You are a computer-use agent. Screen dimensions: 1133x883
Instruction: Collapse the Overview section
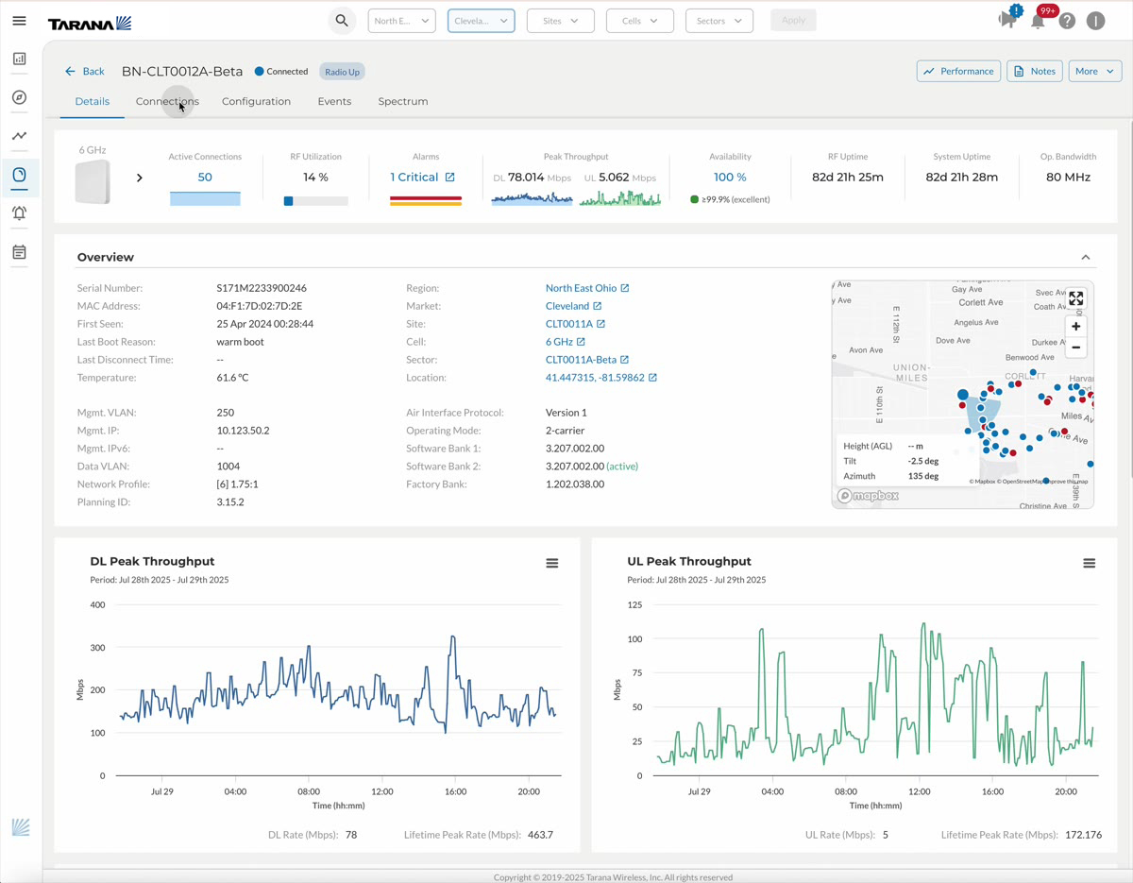1086,257
